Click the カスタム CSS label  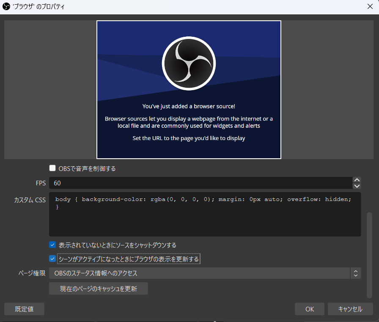(30, 200)
